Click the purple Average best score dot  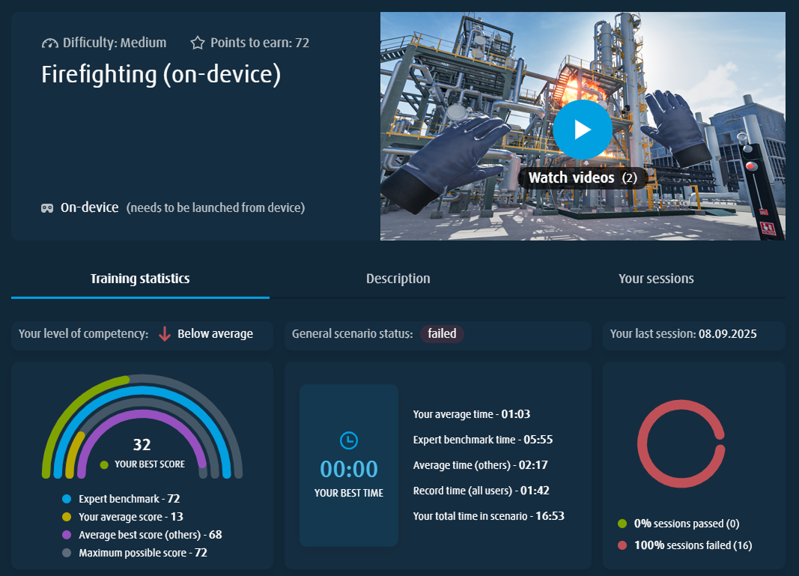[x=67, y=535]
